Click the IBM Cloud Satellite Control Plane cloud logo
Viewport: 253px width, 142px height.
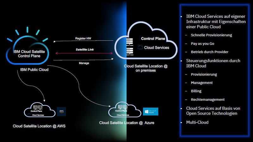coord(28,46)
